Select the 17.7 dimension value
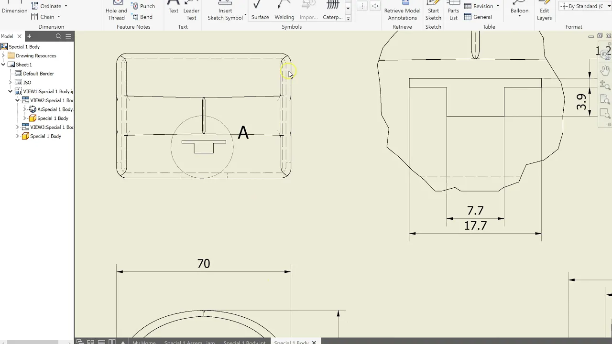This screenshot has width=612, height=344. (475, 226)
